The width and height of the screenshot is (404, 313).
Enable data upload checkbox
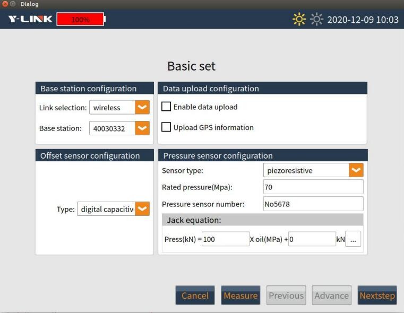point(166,106)
